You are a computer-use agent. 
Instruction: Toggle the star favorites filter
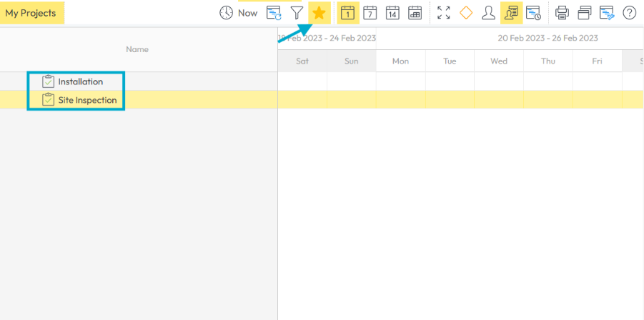click(x=319, y=13)
